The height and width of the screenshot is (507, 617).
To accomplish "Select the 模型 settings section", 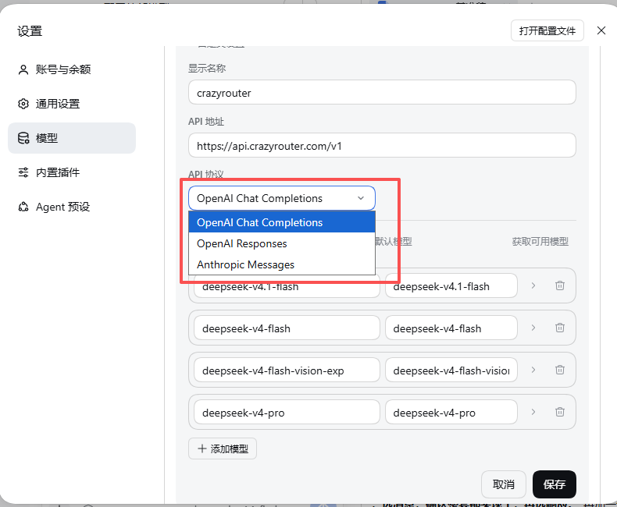I will (72, 138).
